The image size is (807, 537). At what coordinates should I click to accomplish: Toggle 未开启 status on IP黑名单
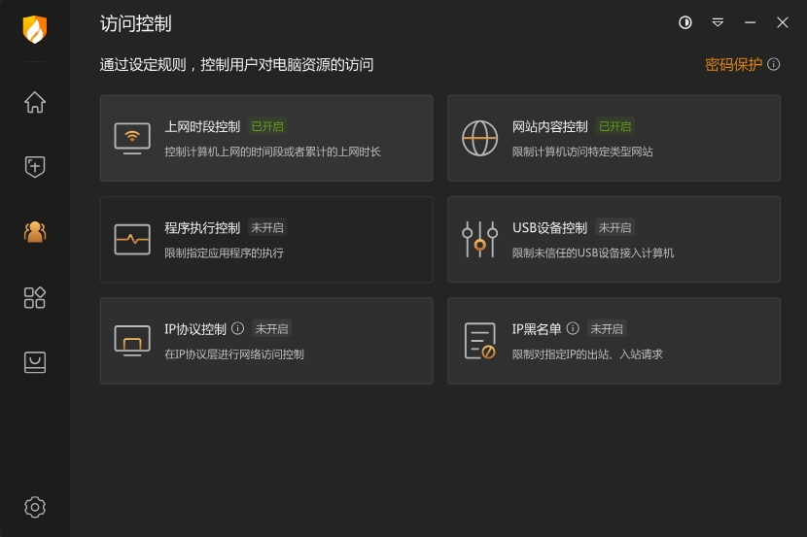click(607, 329)
